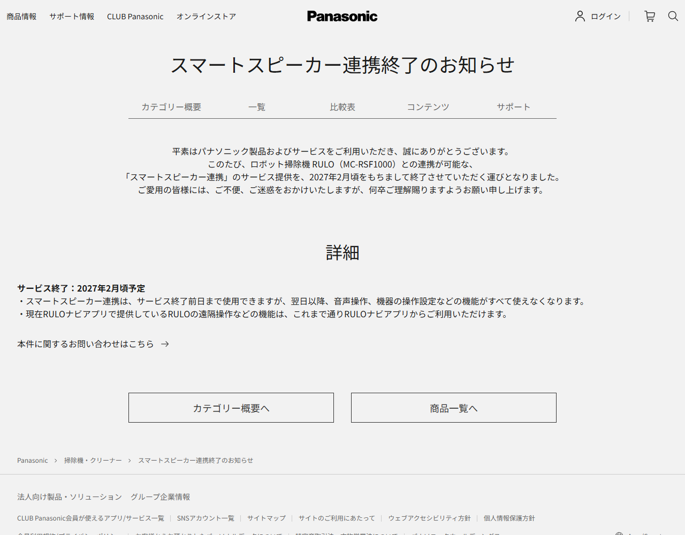Select the サポート tab

click(514, 107)
